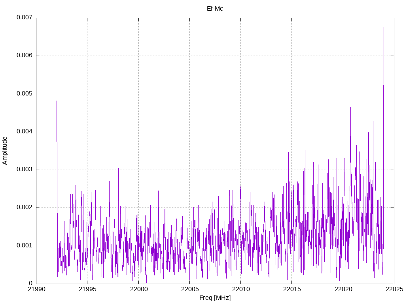Click the 0.002 y-axis tick label
The height and width of the screenshot is (303, 405).
(x=24, y=208)
